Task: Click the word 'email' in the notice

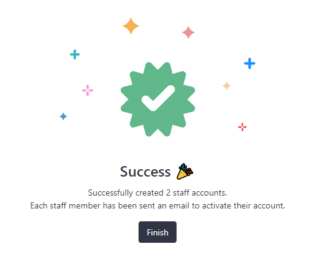Action: pos(179,205)
